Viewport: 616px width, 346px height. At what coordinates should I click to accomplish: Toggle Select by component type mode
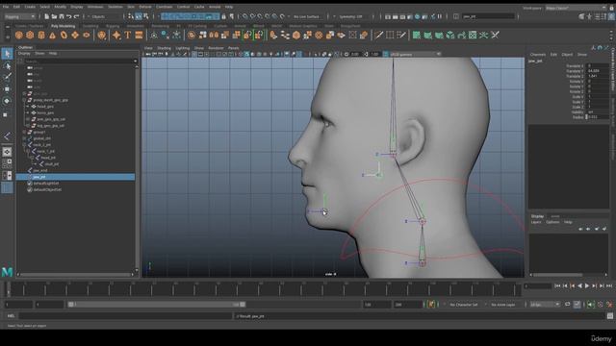point(145,16)
